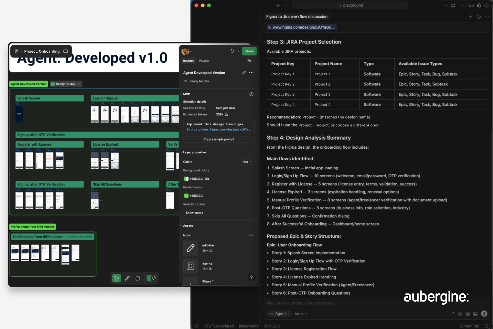Click the Present play icon in Figma
Viewport: 493px width, 329px height.
point(232,51)
